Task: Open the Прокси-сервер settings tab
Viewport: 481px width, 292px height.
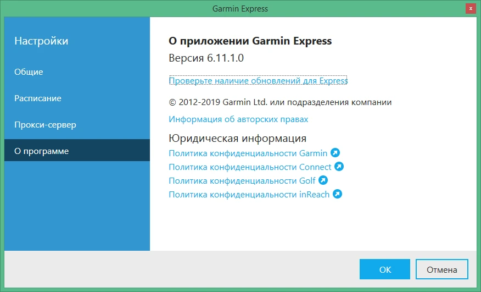Action: coord(77,125)
